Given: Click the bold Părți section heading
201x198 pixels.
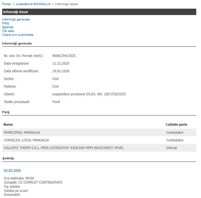Looking at the screenshot, I should [x=6, y=112].
